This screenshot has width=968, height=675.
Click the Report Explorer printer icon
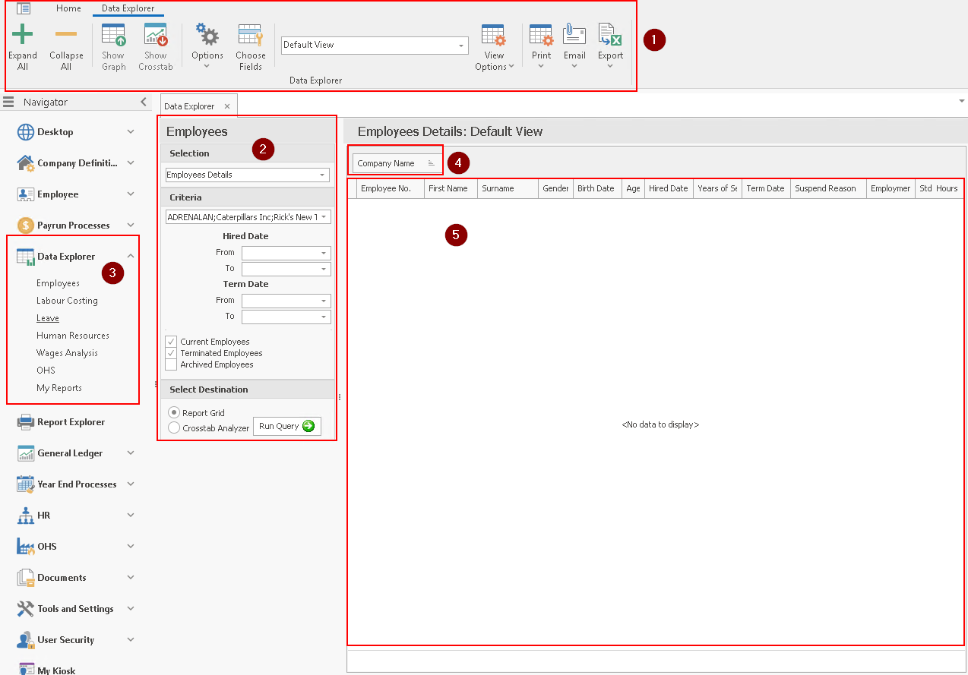(25, 422)
